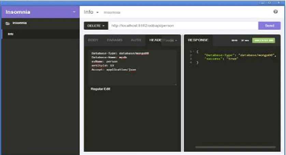Click the esName: person header line

coord(104,61)
